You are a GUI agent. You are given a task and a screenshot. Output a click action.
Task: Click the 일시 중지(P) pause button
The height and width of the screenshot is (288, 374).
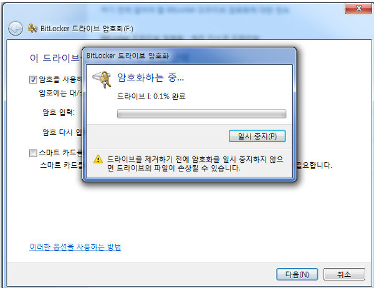[x=257, y=136]
